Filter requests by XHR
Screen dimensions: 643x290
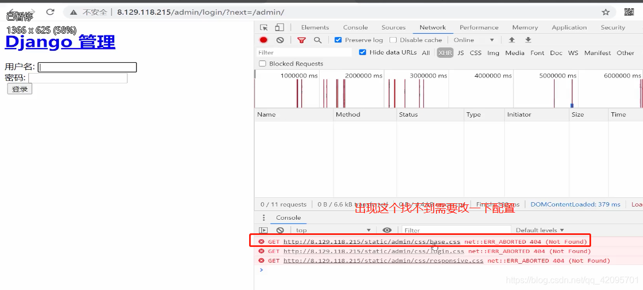[x=445, y=53]
